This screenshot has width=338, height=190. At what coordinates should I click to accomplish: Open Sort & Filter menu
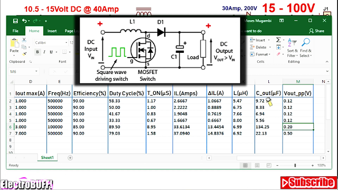point(292,47)
